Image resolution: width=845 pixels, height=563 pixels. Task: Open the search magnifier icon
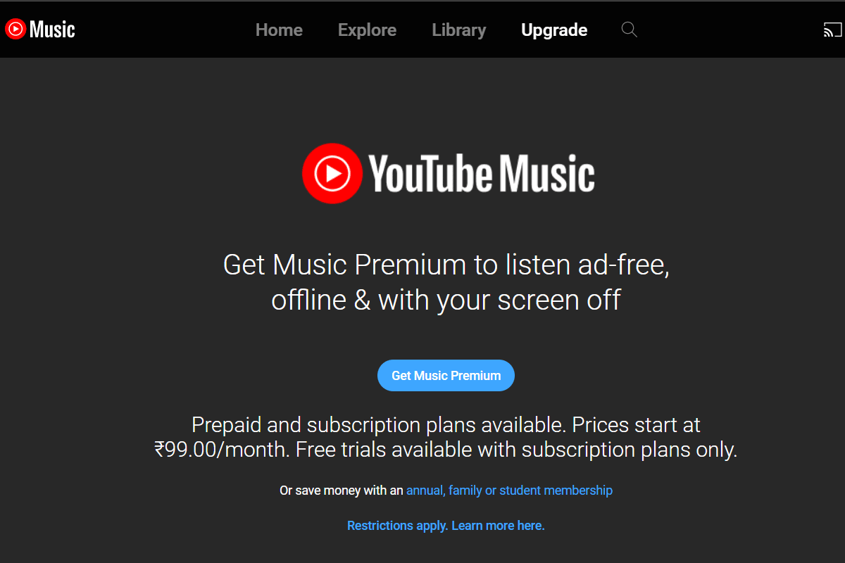click(x=629, y=30)
